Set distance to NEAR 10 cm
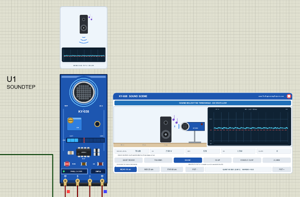This screenshot has height=197, width=300. coord(125,169)
